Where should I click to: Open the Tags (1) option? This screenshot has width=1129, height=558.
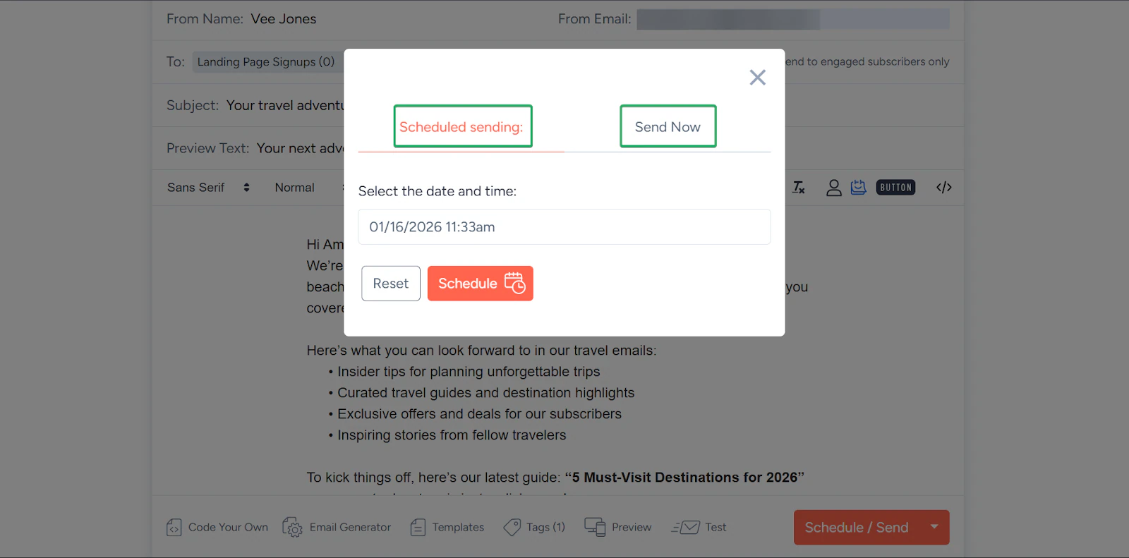pyautogui.click(x=534, y=528)
